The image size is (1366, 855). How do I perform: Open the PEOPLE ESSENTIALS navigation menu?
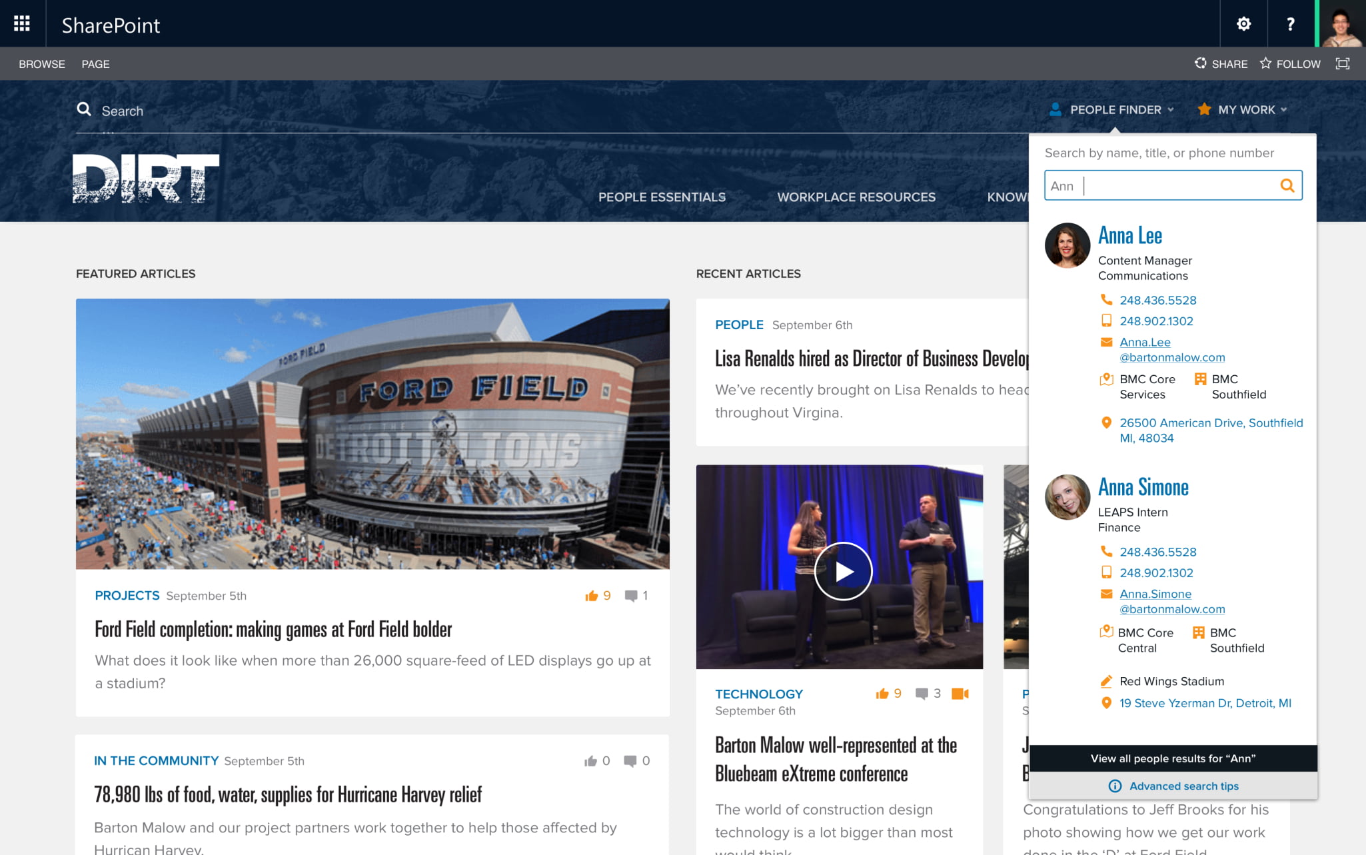(x=662, y=197)
